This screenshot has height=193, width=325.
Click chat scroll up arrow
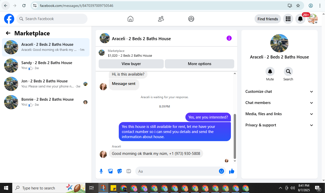235,73
